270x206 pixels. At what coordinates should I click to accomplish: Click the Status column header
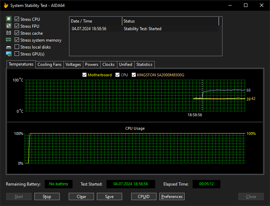point(170,21)
